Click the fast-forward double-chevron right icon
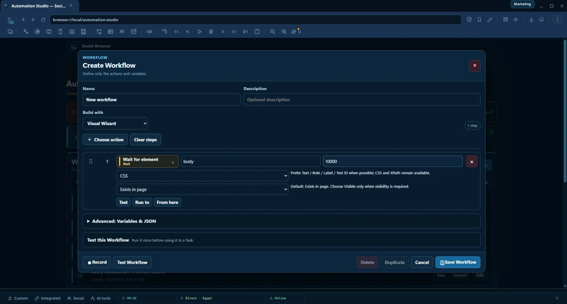 (x=234, y=32)
